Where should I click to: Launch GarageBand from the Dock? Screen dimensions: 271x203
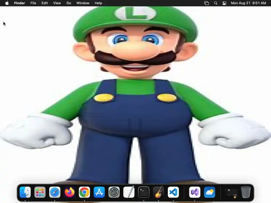[159, 192]
